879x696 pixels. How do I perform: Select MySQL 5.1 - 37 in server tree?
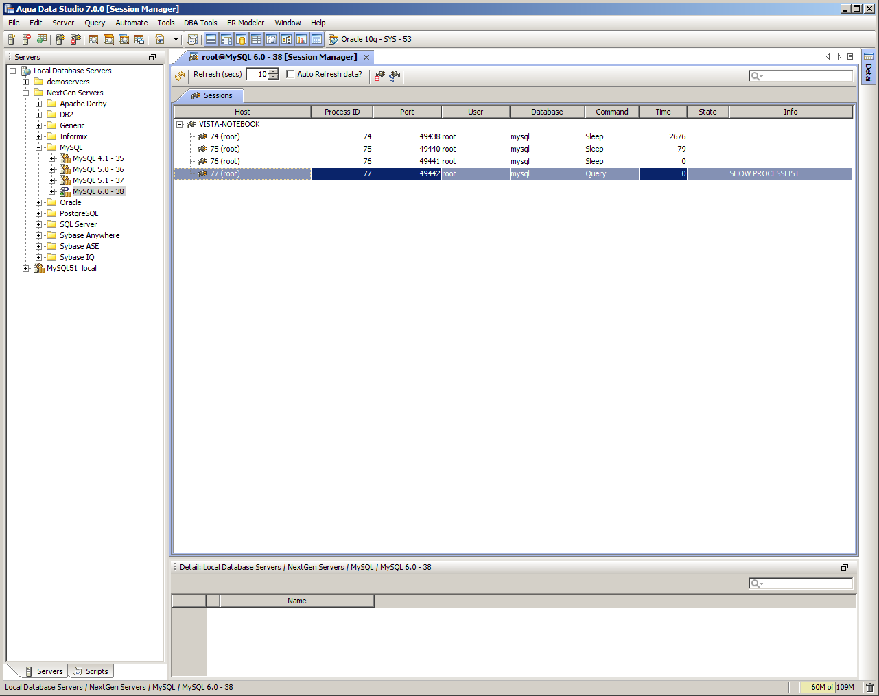point(98,180)
